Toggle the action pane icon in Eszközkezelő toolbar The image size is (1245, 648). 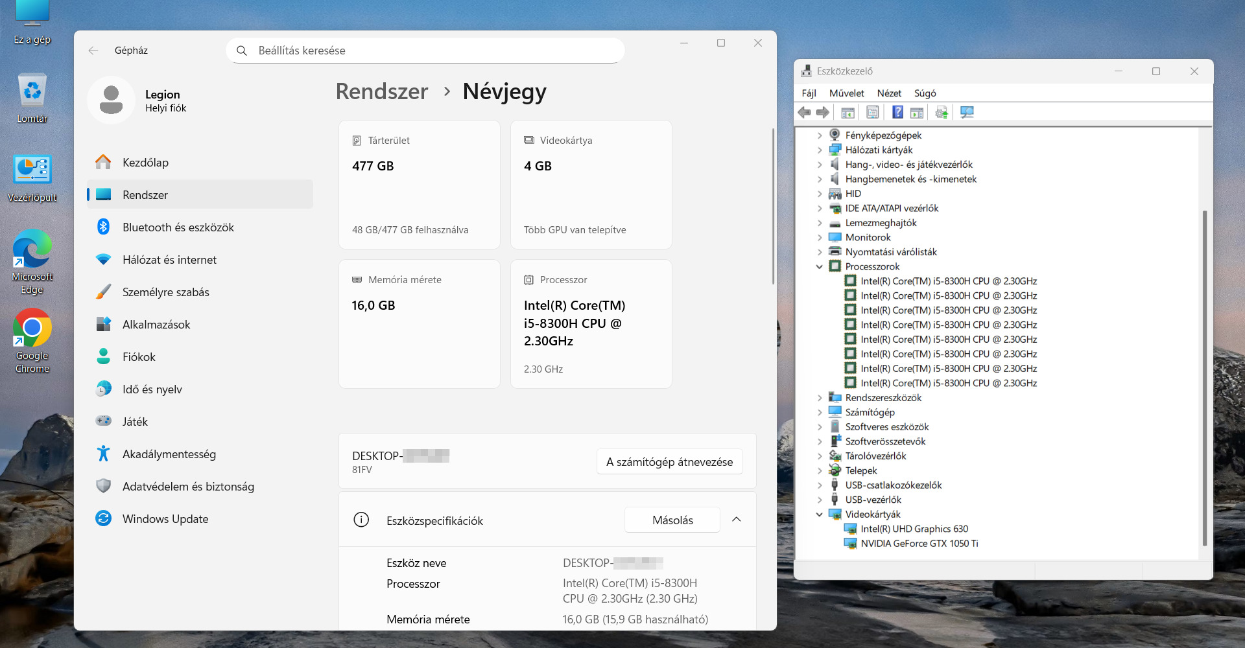click(917, 113)
